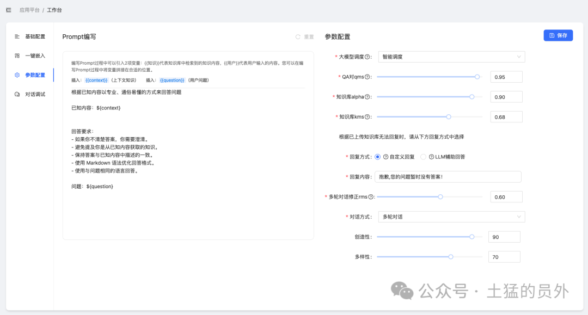Click the help icon beside QA对qms
The width and height of the screenshot is (588, 315).
[x=367, y=77]
